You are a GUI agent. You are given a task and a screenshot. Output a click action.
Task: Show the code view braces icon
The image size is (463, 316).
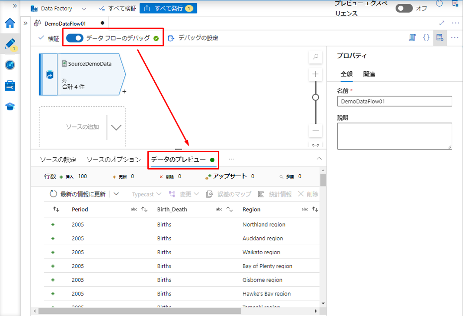(x=426, y=38)
